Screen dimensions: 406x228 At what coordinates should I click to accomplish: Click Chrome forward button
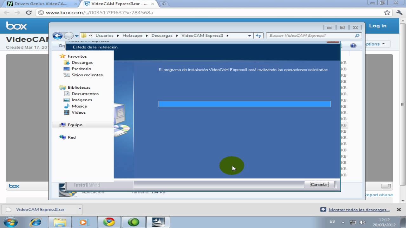click(x=17, y=13)
